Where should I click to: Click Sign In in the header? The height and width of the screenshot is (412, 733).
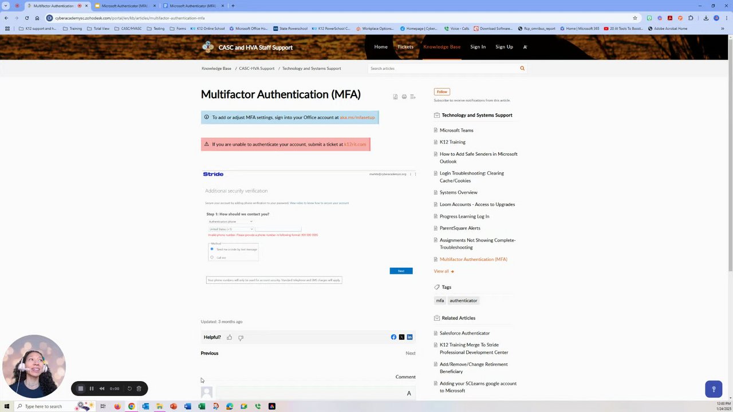[x=478, y=47]
